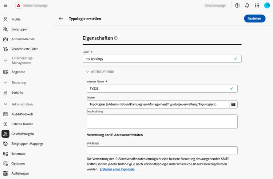Collapse the Administration sidebar section
The width and height of the screenshot is (273, 179).
(x=5, y=104)
